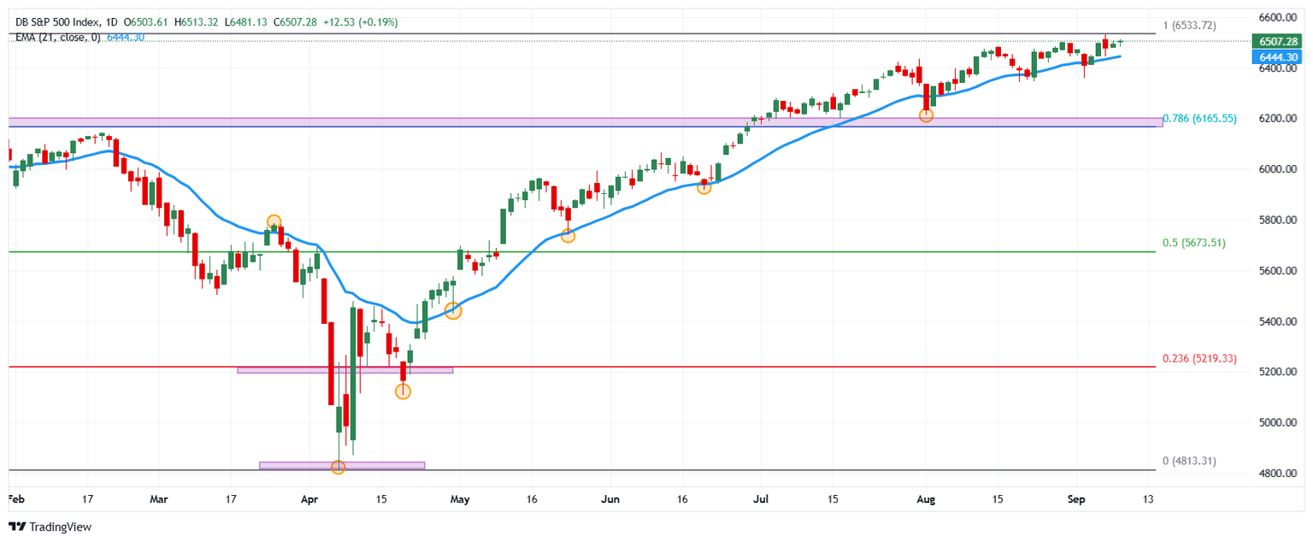Viewport: 1313px width, 542px height.
Task: Click the blue 6444.30 EMA tag on axis
Action: pyautogui.click(x=1277, y=56)
